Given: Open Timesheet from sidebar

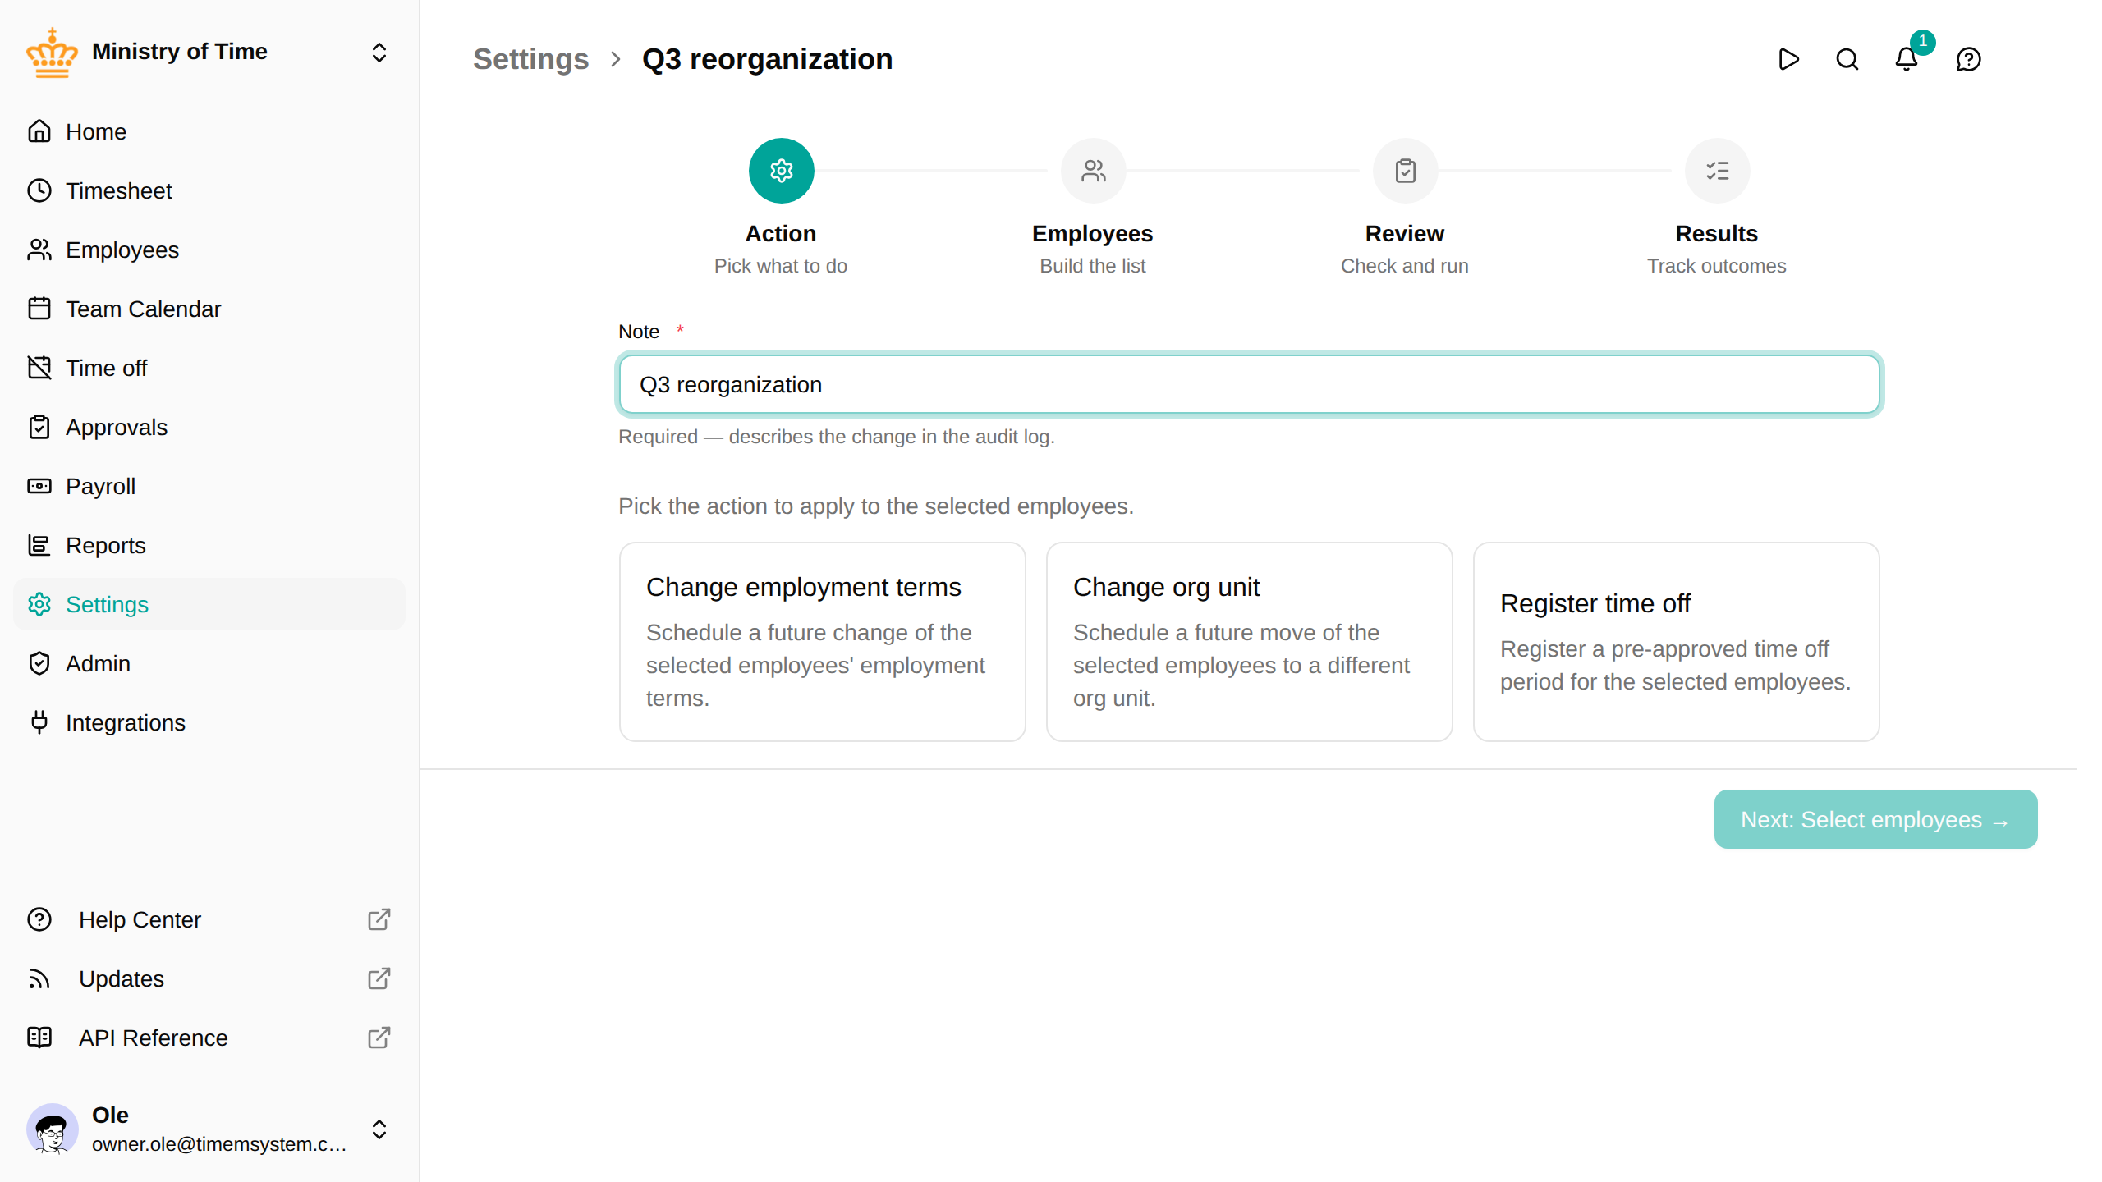Looking at the screenshot, I should [209, 190].
